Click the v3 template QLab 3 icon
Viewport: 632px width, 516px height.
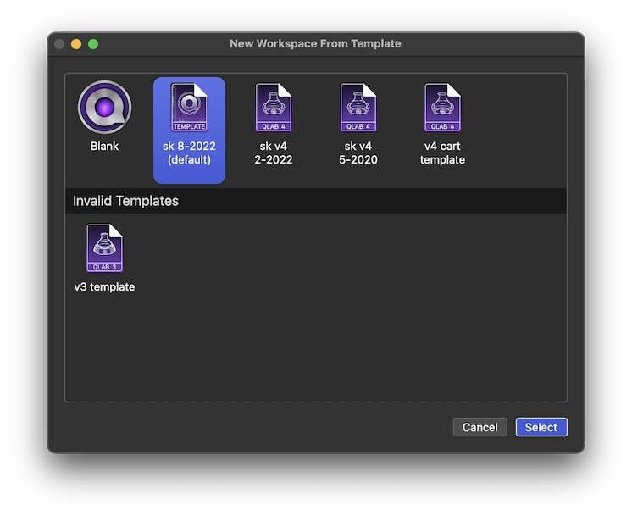[104, 248]
